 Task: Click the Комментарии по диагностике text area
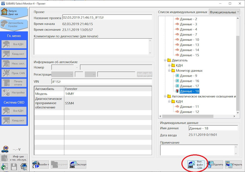click(93, 47)
